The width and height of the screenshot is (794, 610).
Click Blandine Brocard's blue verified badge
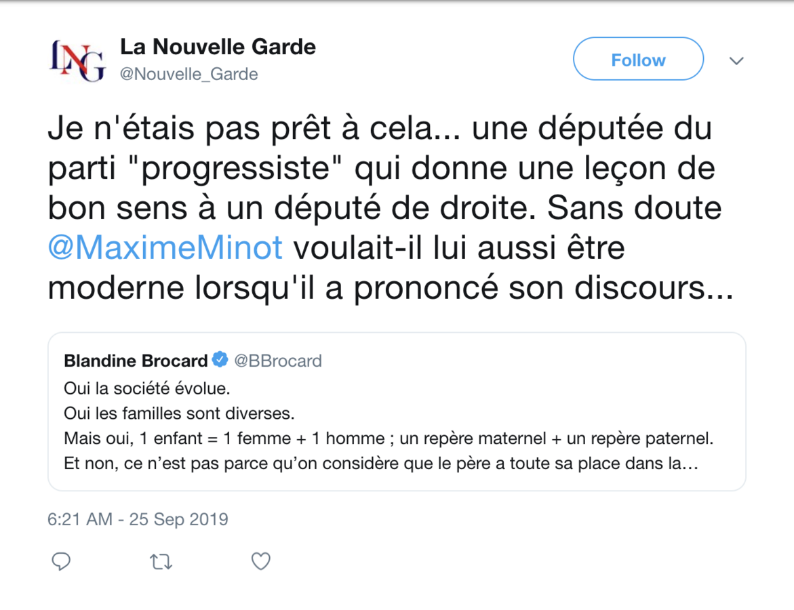point(220,361)
